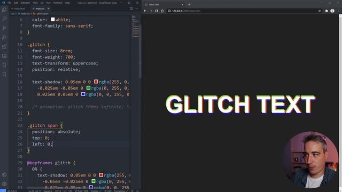
Task: Click the editor minimap
Action: click(x=135, y=26)
